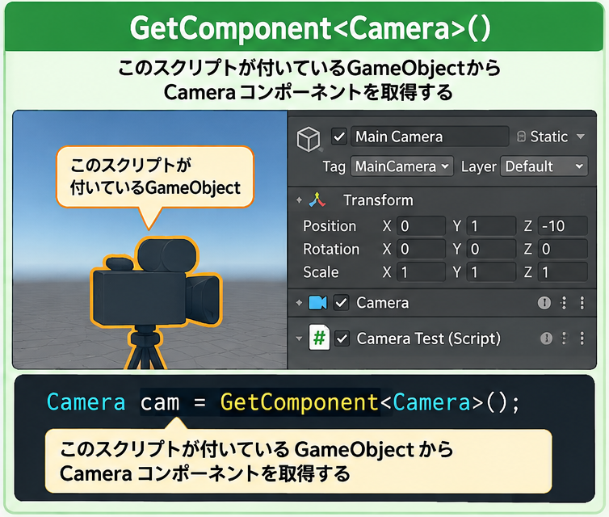This screenshot has height=517, width=609.
Task: Open Camera component preset settings icon
Action: [x=564, y=303]
